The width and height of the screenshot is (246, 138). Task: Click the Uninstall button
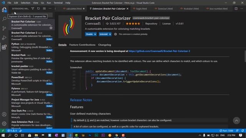(103, 34)
